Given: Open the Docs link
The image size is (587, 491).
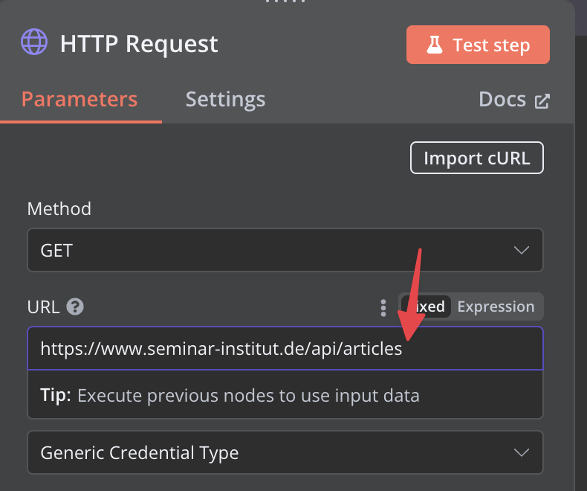Looking at the screenshot, I should point(503,100).
